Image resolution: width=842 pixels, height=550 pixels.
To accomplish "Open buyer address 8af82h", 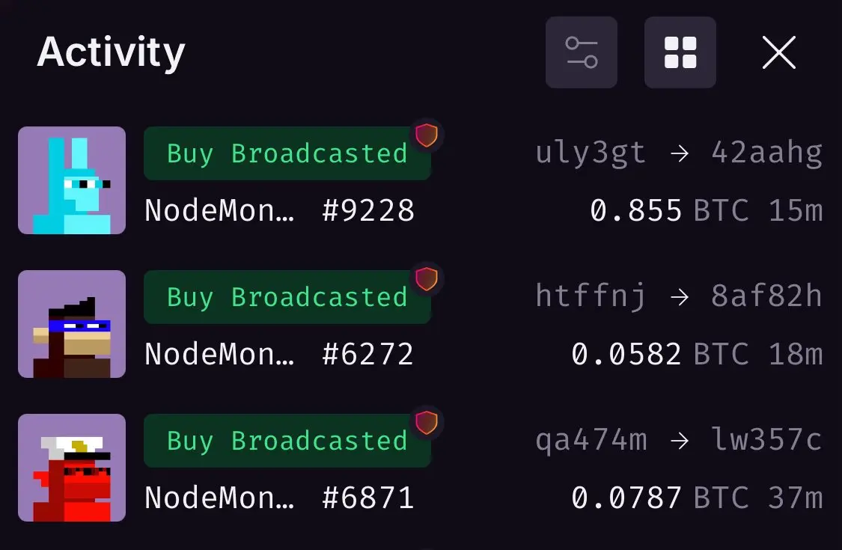I will pyautogui.click(x=767, y=297).
